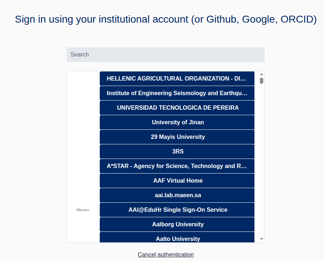
Task: Click the institution list scrollbar thumb
Action: click(261, 81)
